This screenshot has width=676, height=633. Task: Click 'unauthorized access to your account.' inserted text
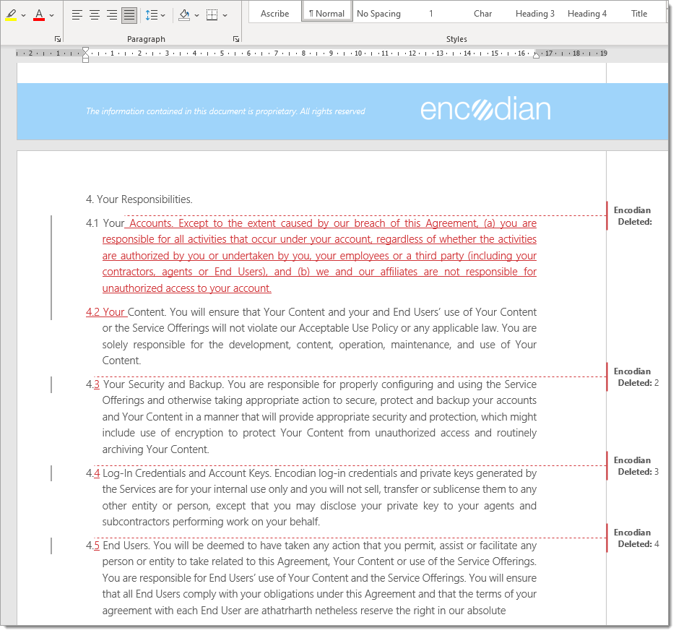pos(186,288)
